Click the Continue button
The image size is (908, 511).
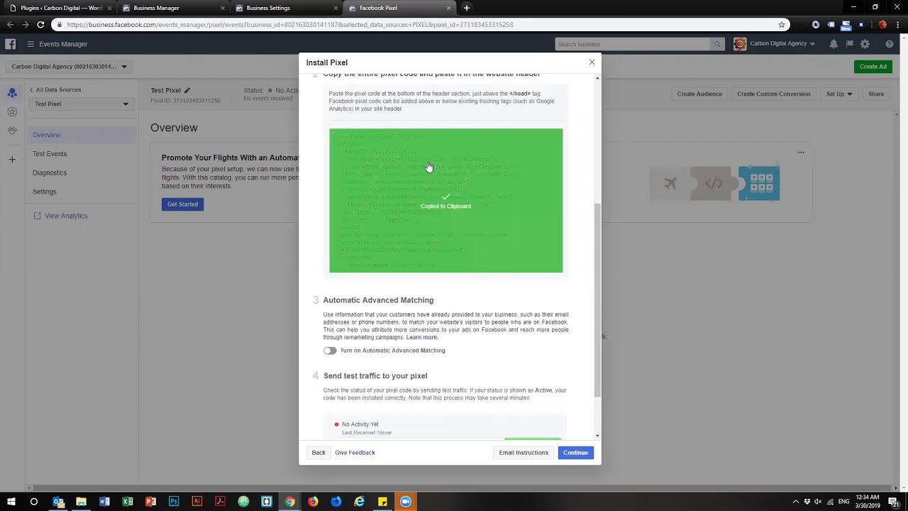pos(575,453)
